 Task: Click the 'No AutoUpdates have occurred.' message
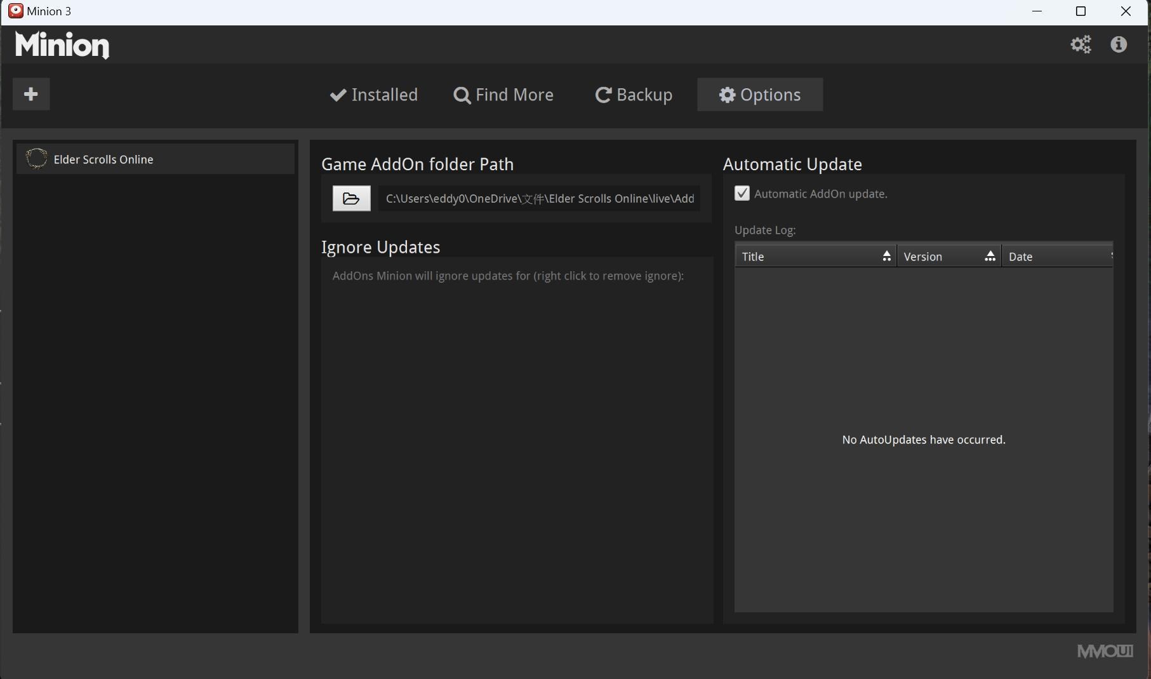pyautogui.click(x=924, y=440)
